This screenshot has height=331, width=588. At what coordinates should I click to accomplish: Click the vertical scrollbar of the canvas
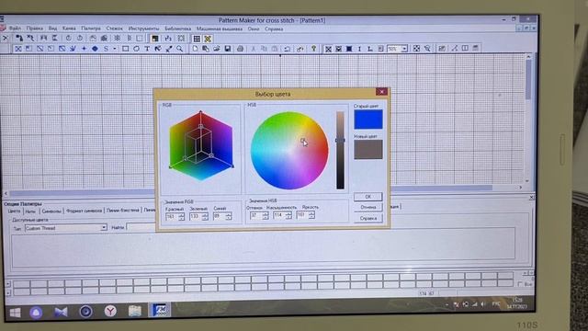coord(528,119)
